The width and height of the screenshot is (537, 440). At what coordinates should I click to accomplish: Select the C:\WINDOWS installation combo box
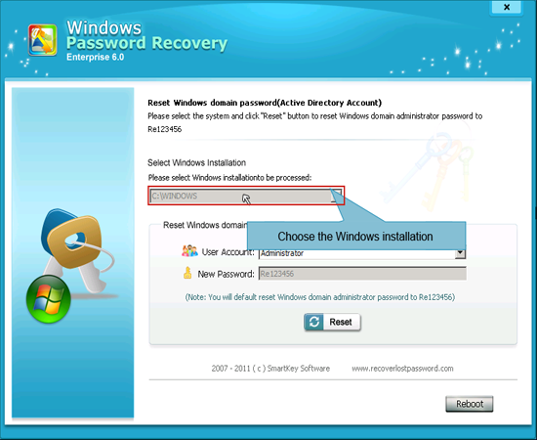246,196
